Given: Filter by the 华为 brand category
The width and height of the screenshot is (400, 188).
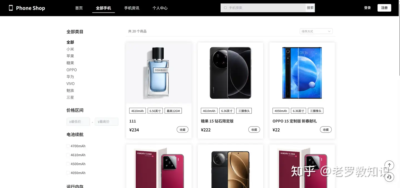Looking at the screenshot, I should click(70, 77).
